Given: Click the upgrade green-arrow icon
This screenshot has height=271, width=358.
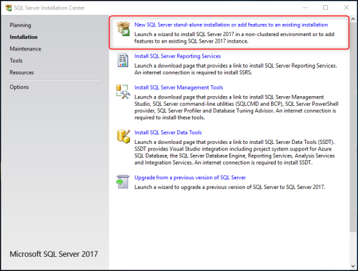Looking at the screenshot, I should [123, 182].
